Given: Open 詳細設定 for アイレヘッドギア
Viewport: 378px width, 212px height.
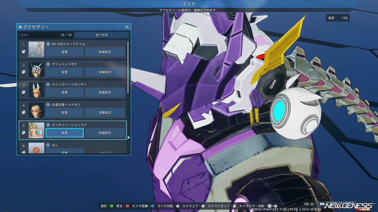Looking at the screenshot, I should [105, 72].
